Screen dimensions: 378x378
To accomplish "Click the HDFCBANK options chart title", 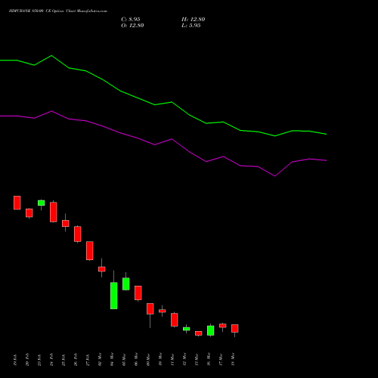I will click(58, 11).
